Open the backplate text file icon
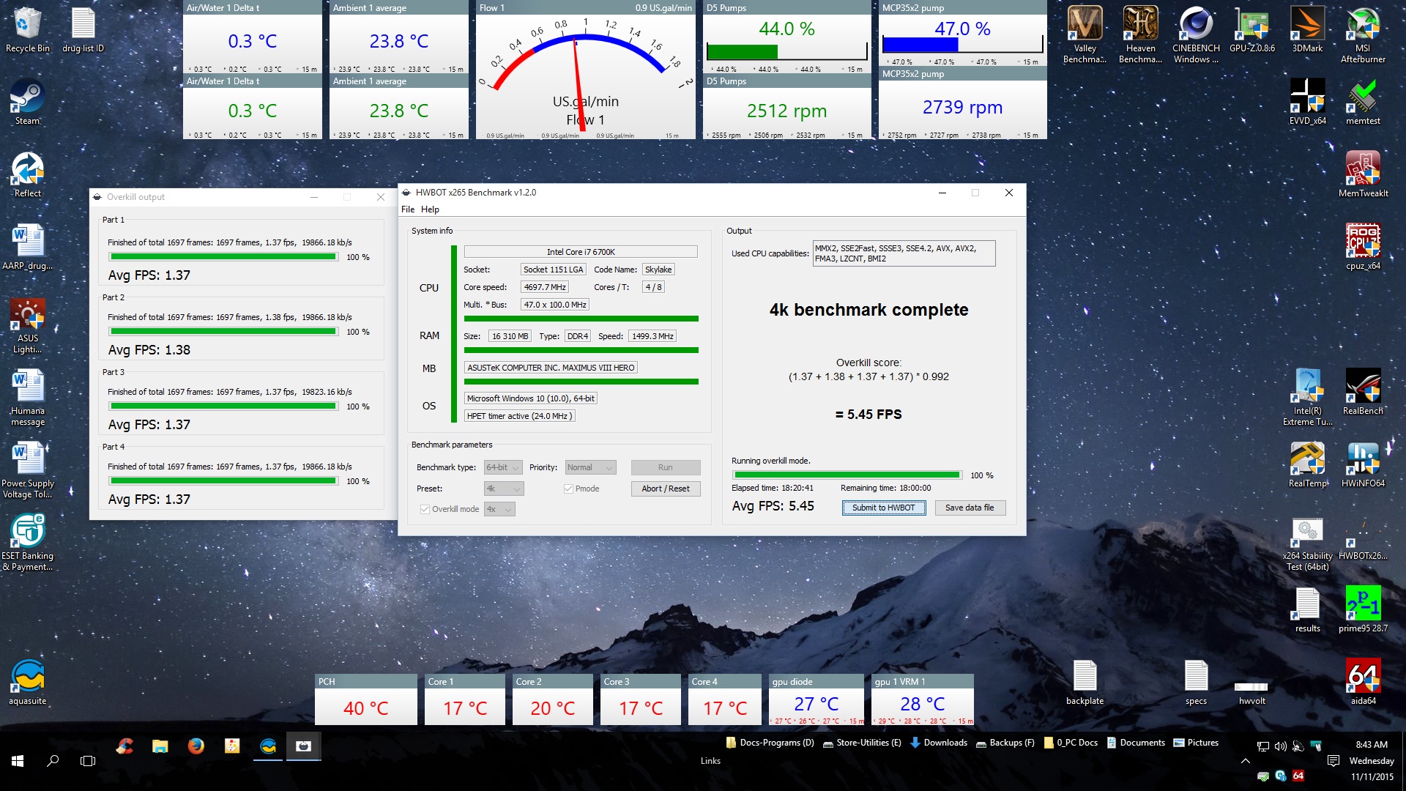 (x=1085, y=683)
